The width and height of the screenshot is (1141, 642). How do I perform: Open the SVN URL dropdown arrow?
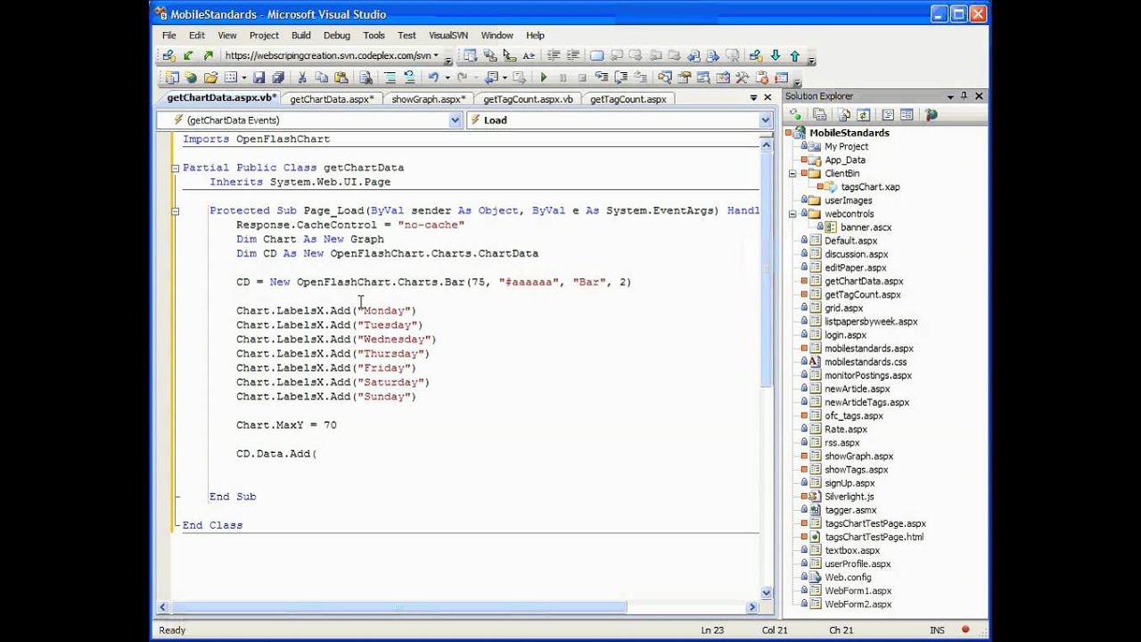[x=436, y=55]
